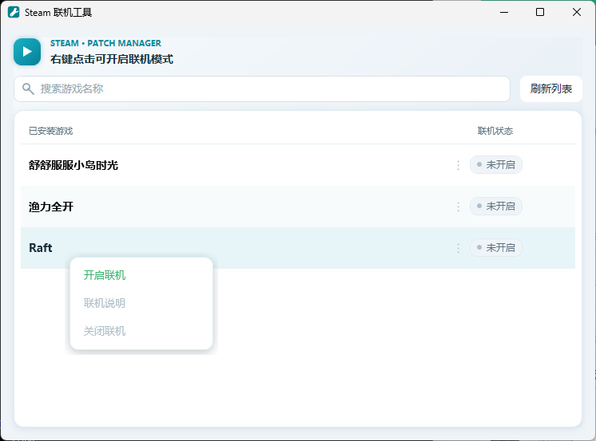Click the 联机状态 column header

pyautogui.click(x=495, y=131)
